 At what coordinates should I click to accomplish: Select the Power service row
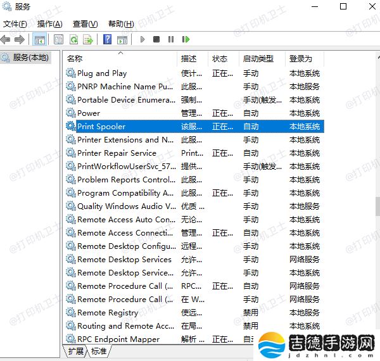tap(195, 113)
